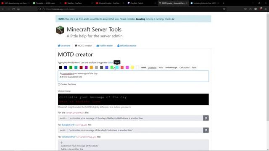Image resolution: width=269 pixels, height=151 pixels.
Task: Open the browser downloads panel
Action: [x=251, y=9]
